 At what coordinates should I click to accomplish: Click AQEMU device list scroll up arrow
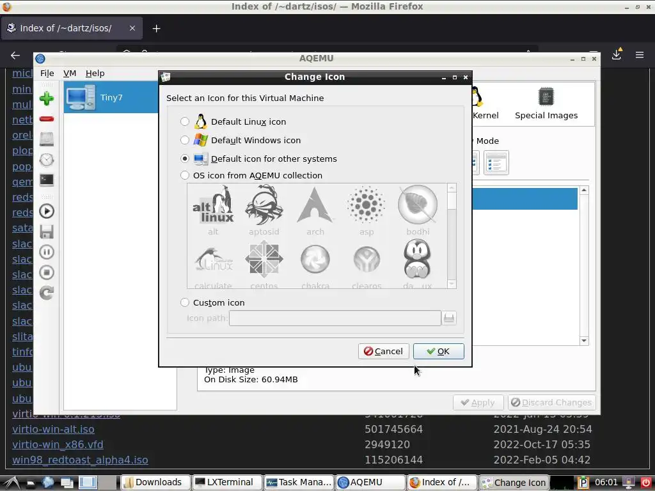pyautogui.click(x=584, y=191)
